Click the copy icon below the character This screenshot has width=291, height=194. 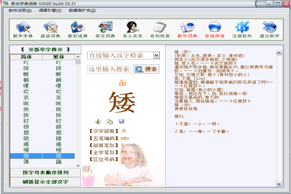110,121
